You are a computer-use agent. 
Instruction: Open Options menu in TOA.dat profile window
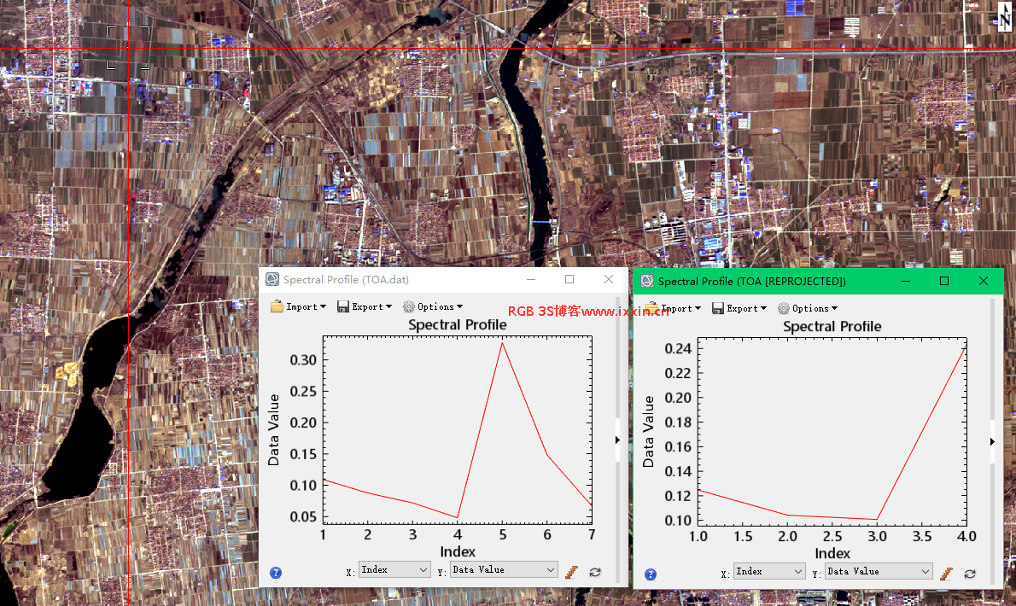pos(433,307)
